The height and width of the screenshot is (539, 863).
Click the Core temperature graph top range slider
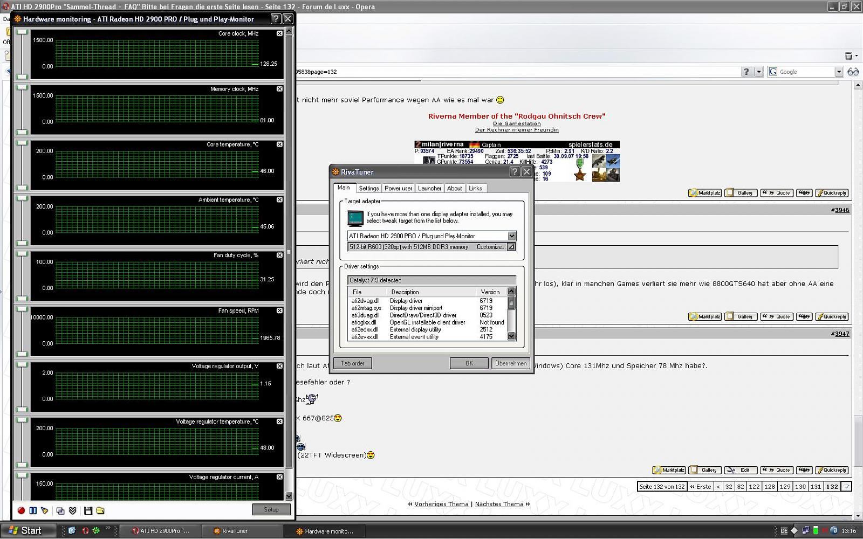pos(22,143)
